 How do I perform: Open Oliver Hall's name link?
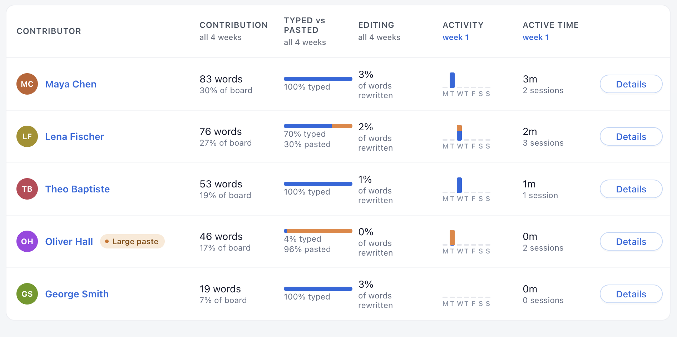[69, 242]
